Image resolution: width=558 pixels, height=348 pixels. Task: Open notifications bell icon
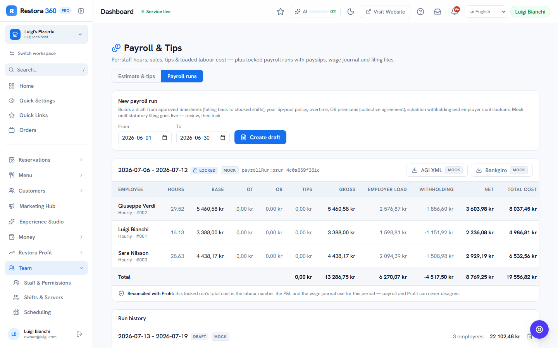pos(455,12)
